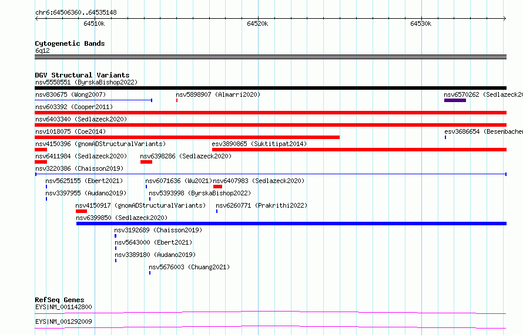Click the red nsv603392 variant bar
The image size is (523, 335).
point(270,113)
